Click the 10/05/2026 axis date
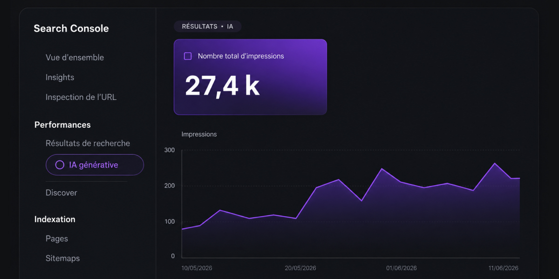Viewport: 559px width, 279px height. click(x=197, y=268)
